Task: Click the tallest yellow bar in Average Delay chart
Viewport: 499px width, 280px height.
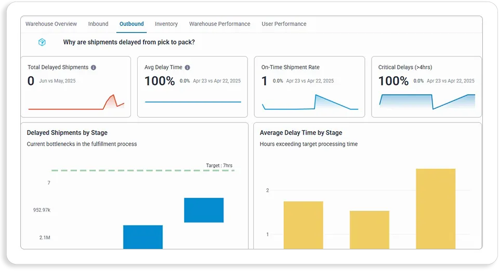Action: pos(436,208)
